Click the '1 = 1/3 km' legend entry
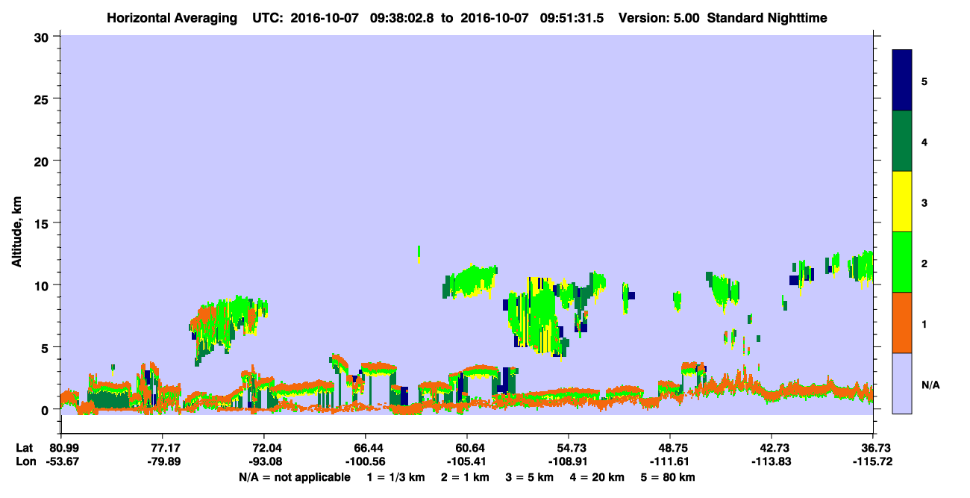970x498 pixels. (395, 477)
